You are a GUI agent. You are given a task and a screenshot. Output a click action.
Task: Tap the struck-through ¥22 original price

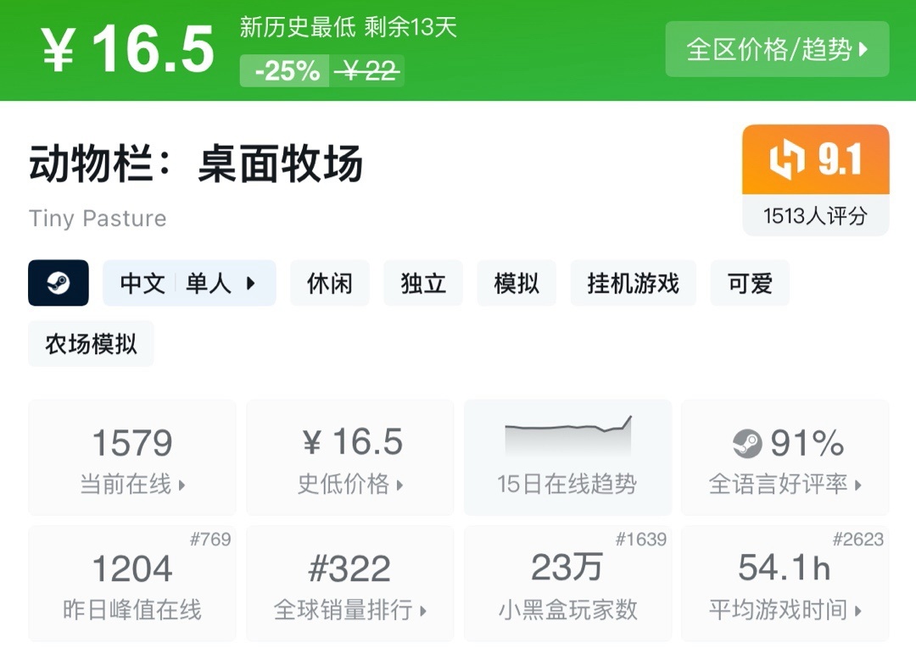point(367,70)
